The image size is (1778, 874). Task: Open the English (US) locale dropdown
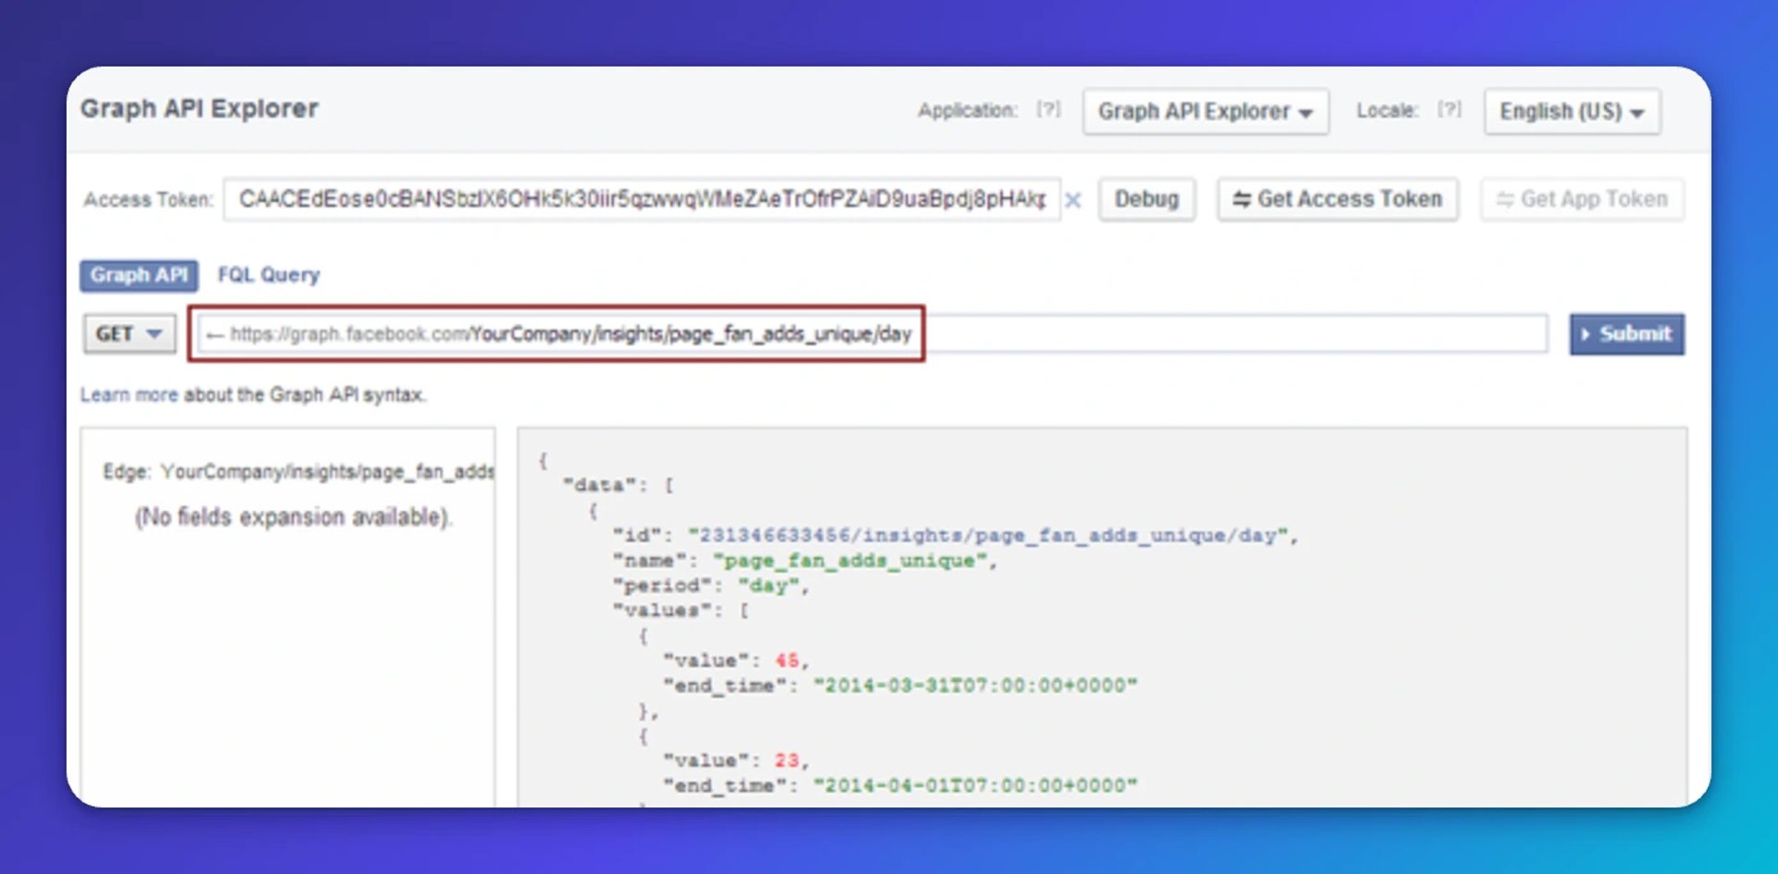point(1571,111)
